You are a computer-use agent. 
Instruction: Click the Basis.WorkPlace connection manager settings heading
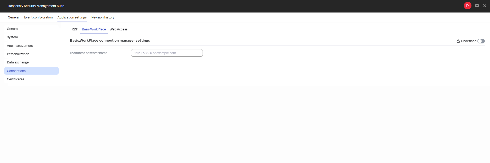[x=110, y=40]
